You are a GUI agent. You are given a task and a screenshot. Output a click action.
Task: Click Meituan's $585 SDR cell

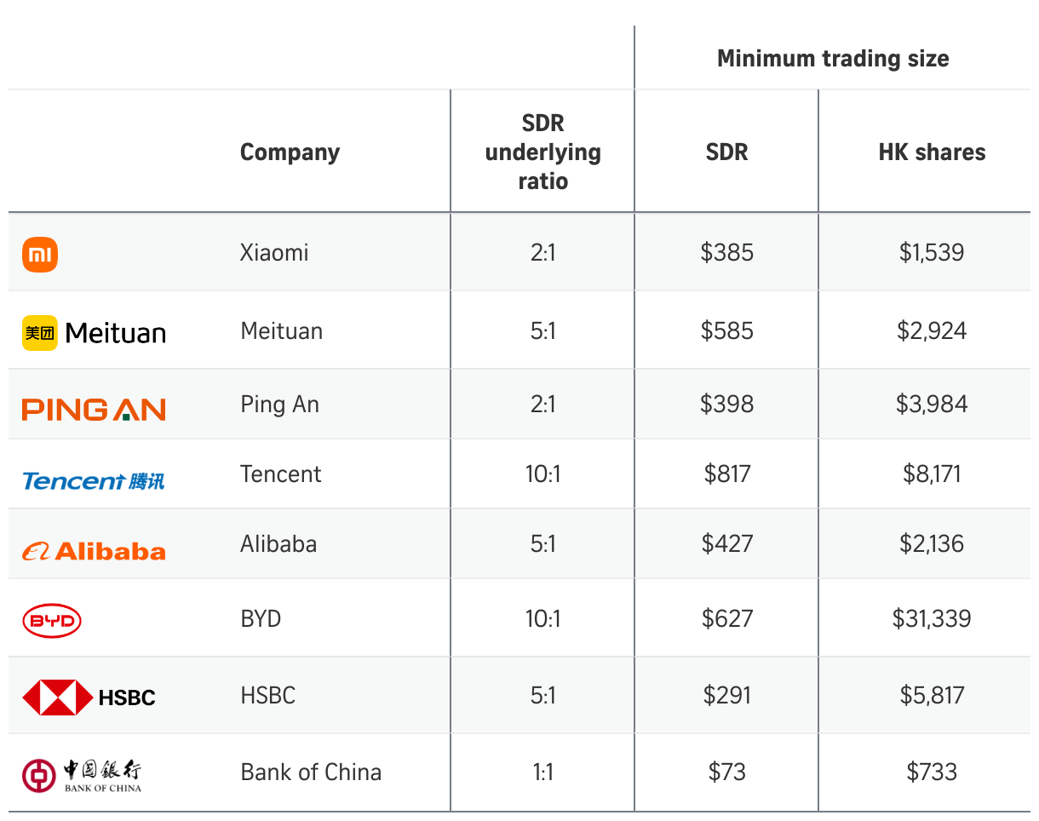726,330
